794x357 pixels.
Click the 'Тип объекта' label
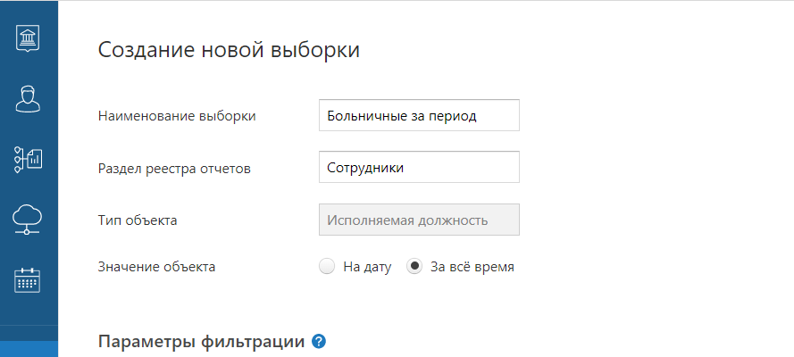coord(138,220)
